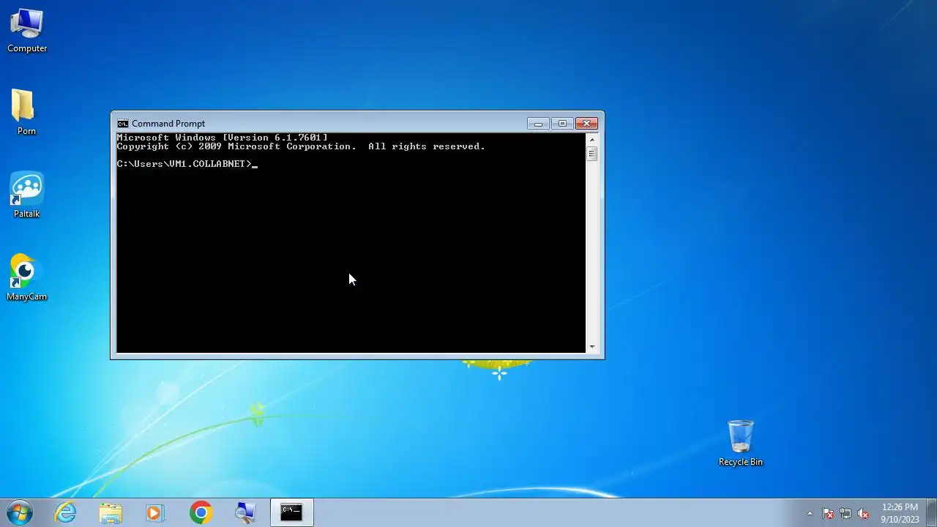This screenshot has width=937, height=527.
Task: Open Windows Explorer folder icon in taskbar
Action: [x=111, y=512]
